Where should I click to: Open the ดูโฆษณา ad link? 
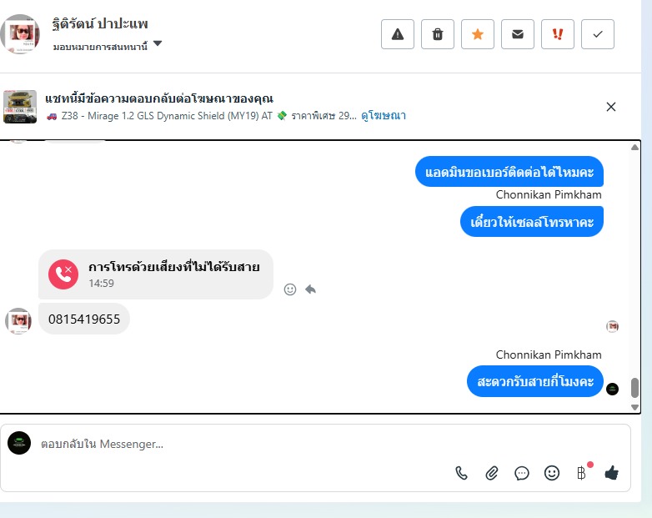point(384,116)
